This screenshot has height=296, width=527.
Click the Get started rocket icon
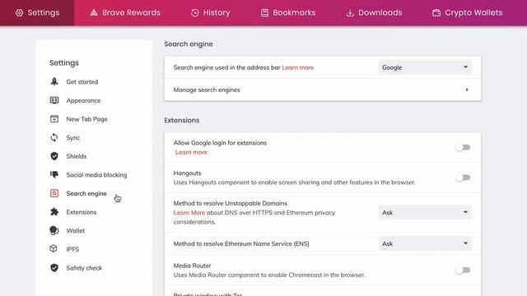pyautogui.click(x=54, y=81)
